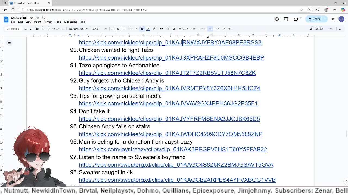Apply italic formatting

[x=136, y=29]
